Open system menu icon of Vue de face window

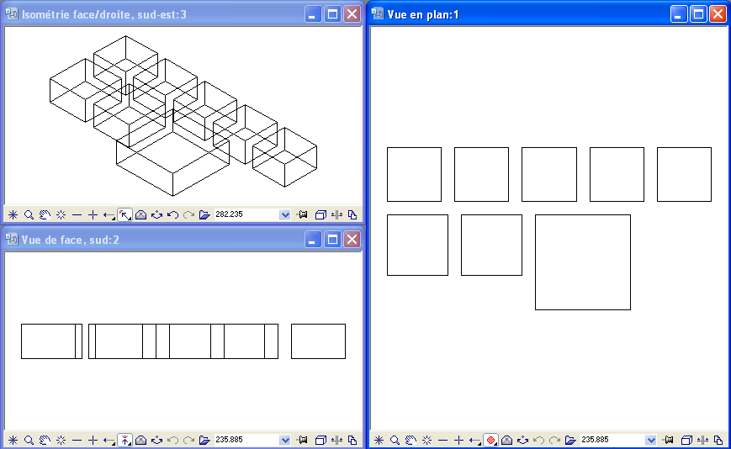12,240
